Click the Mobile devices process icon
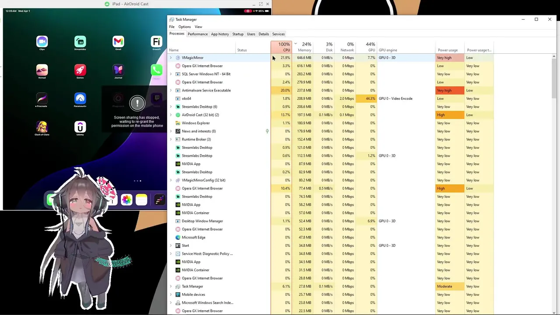The image size is (560, 315). (x=178, y=294)
